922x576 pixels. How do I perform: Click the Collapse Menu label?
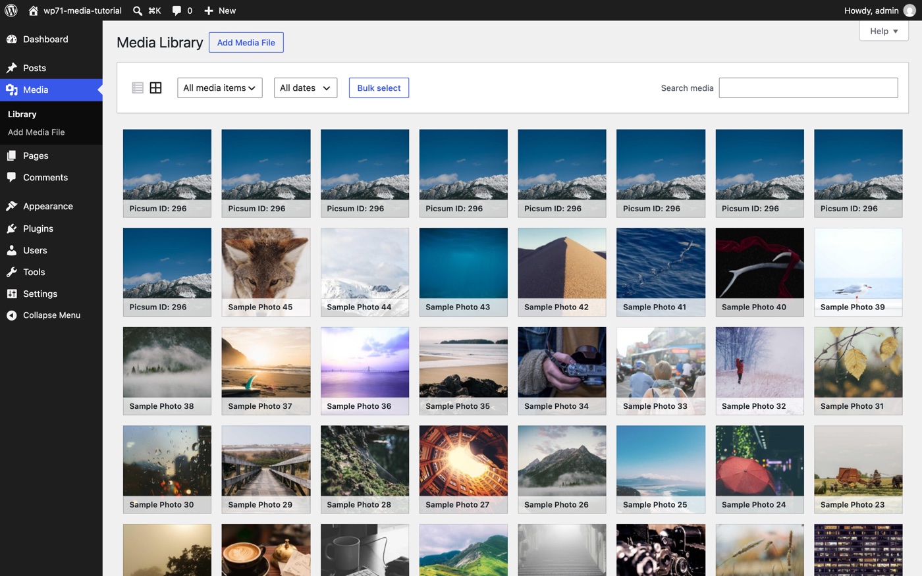pyautogui.click(x=52, y=315)
